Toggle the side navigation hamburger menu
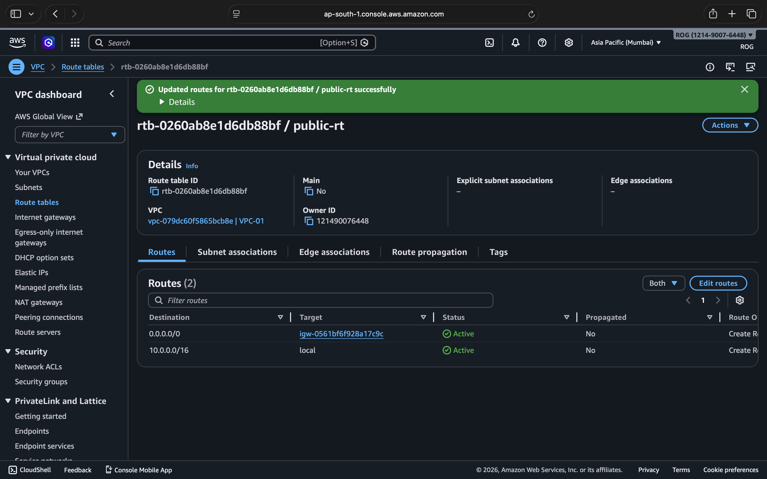This screenshot has height=479, width=767. click(16, 67)
